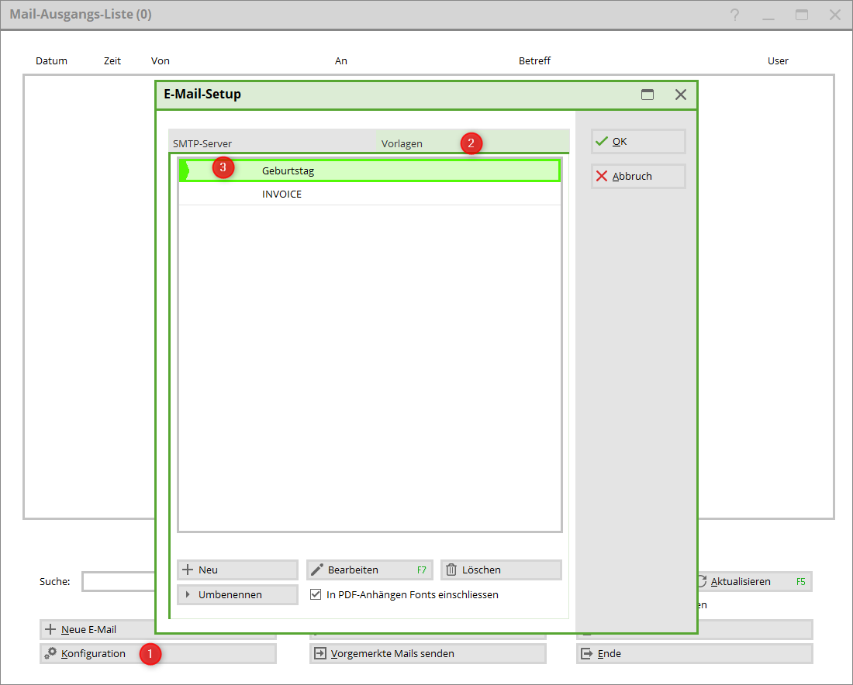
Task: Click the red X Abbruch icon
Action: pyautogui.click(x=601, y=176)
